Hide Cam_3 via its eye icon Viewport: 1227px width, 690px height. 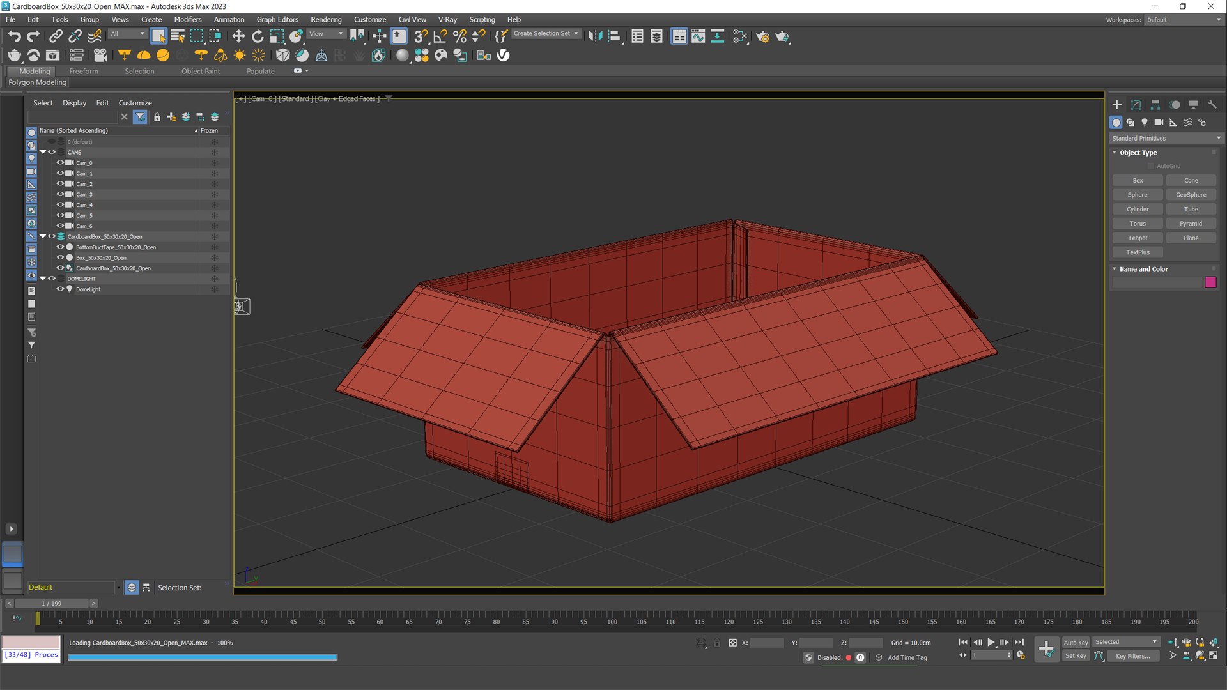[x=60, y=194]
